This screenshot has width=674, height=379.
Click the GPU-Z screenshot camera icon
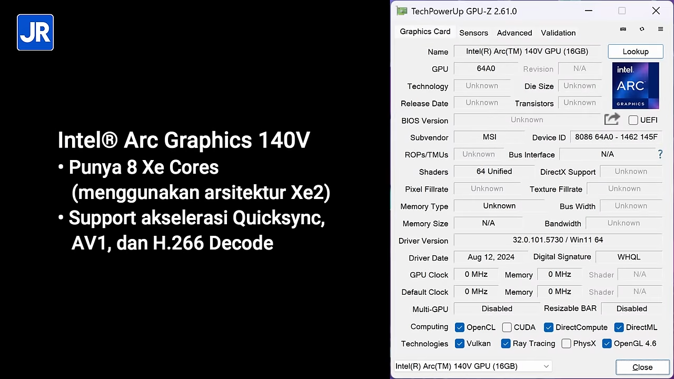click(x=623, y=29)
